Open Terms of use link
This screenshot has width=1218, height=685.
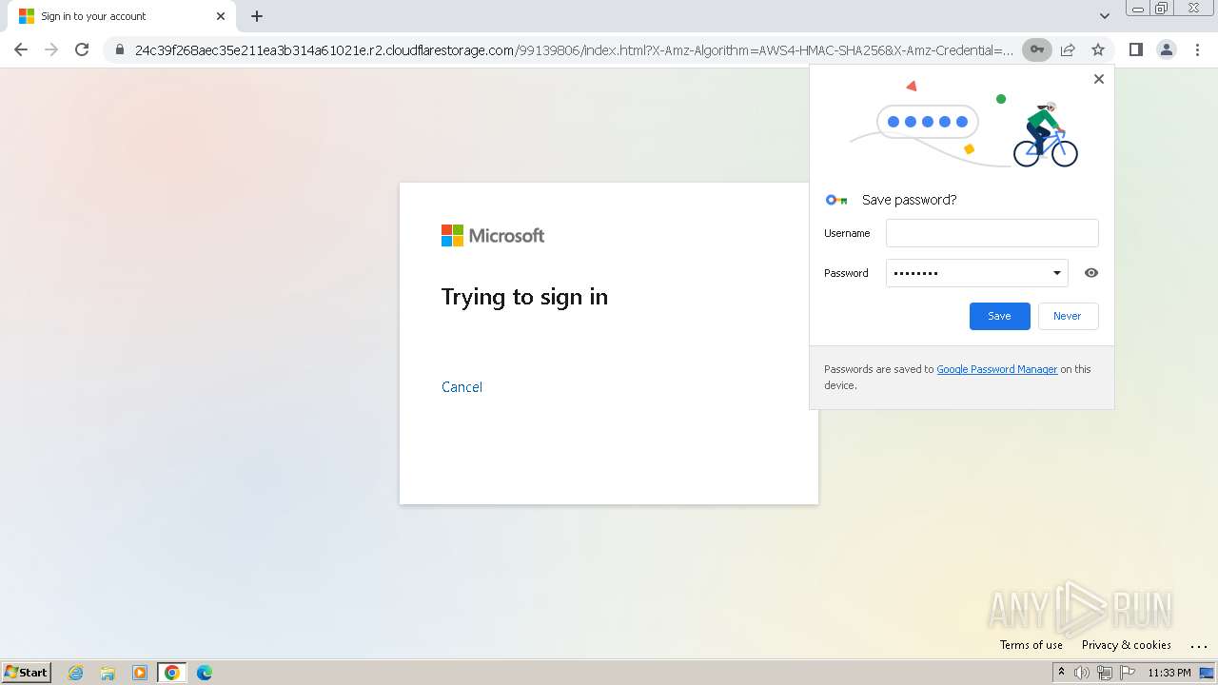[1031, 645]
